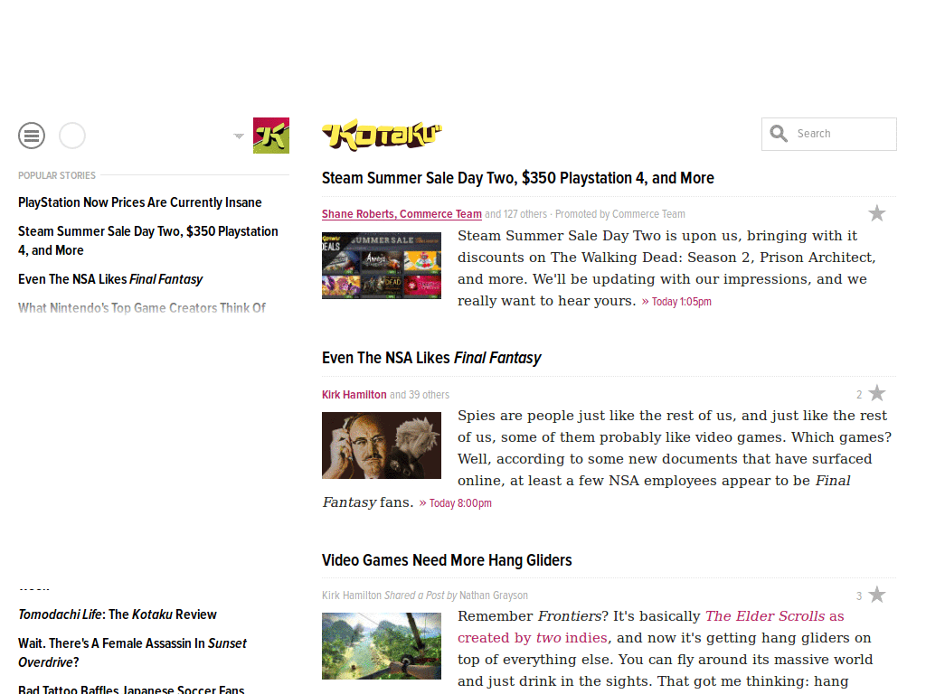Screen dimensions: 926x694
Task: Open main headline Video Games Need More Hang Gliders
Action: point(447,560)
